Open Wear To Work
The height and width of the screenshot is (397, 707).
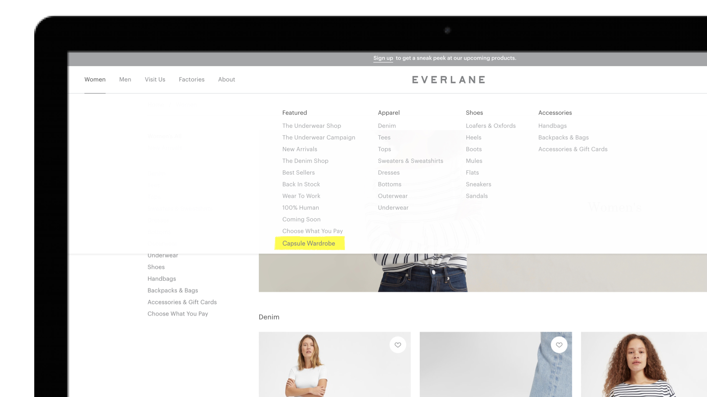point(301,196)
